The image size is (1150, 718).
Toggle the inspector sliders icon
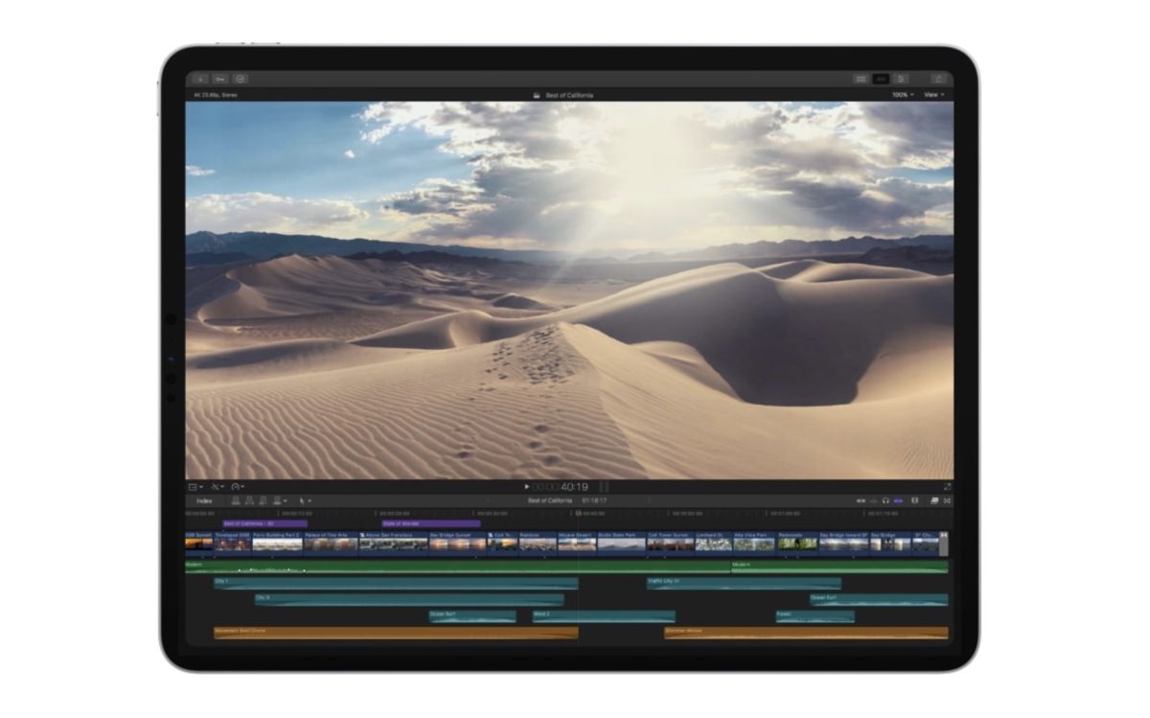pos(901,79)
